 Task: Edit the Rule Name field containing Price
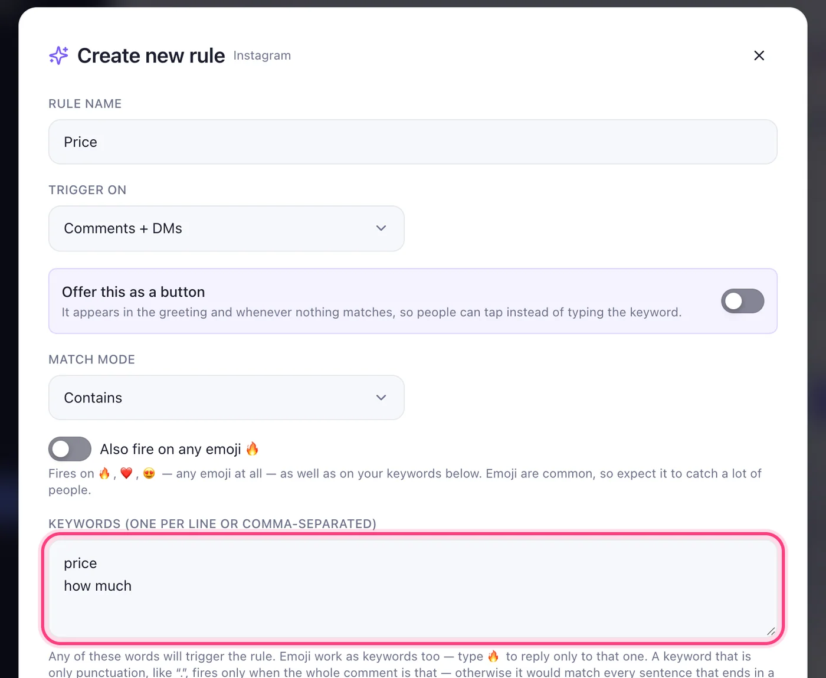coord(412,142)
